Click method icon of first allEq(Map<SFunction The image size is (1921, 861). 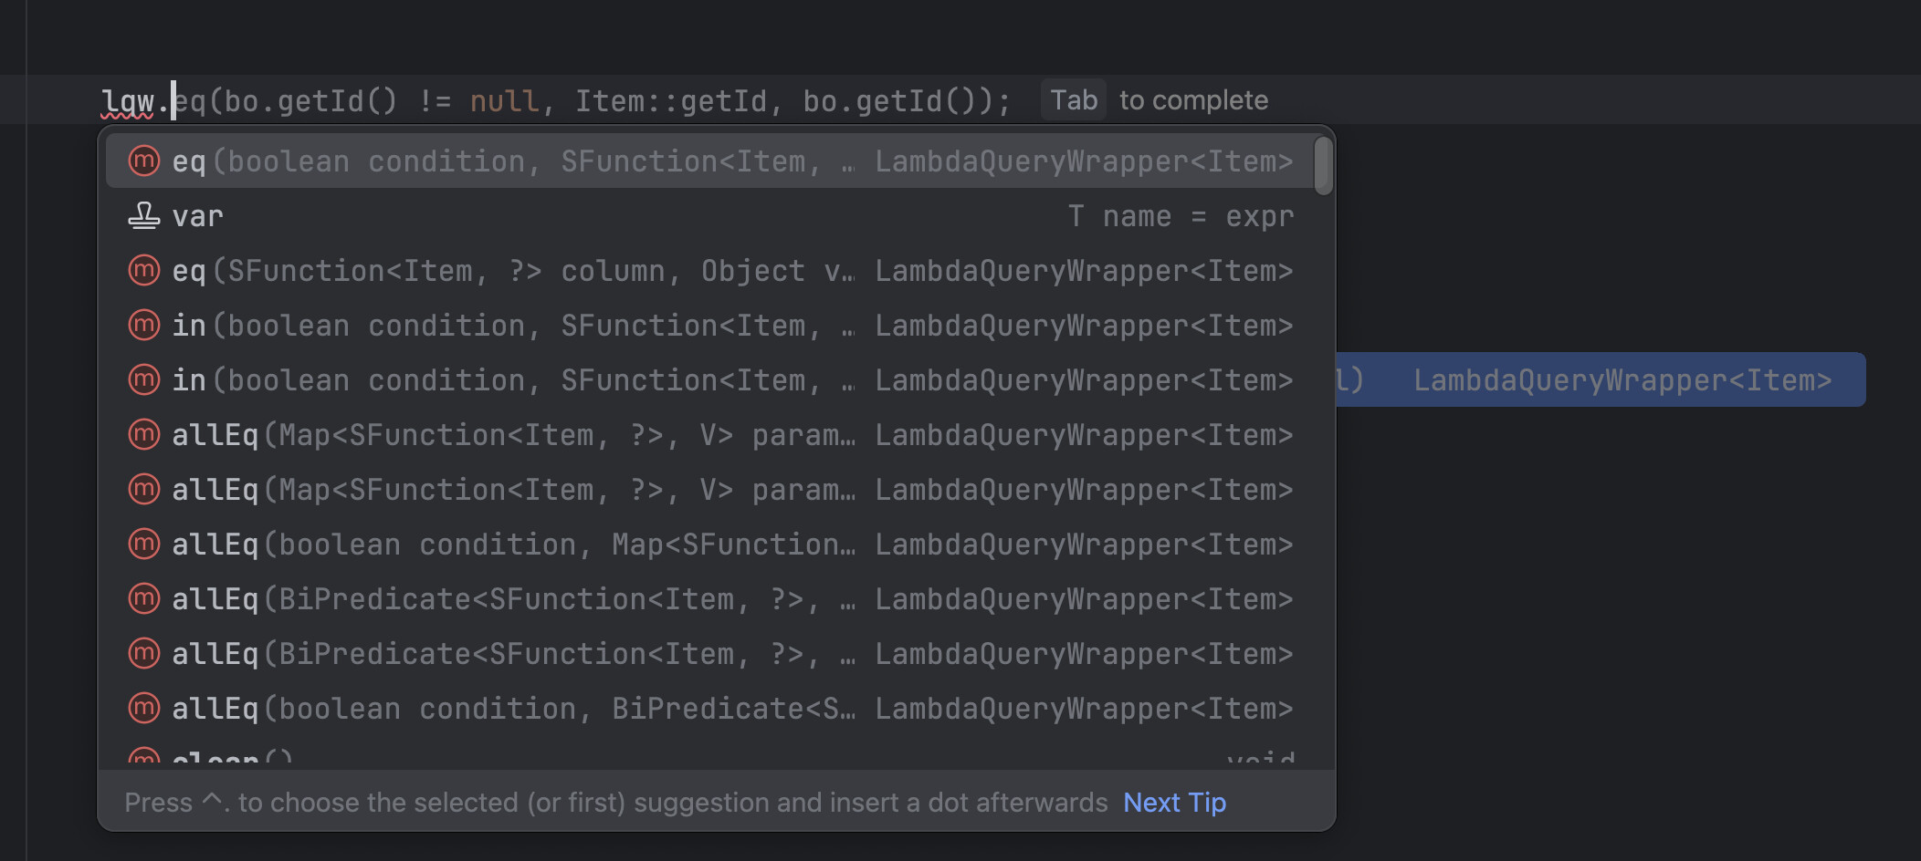(144, 434)
